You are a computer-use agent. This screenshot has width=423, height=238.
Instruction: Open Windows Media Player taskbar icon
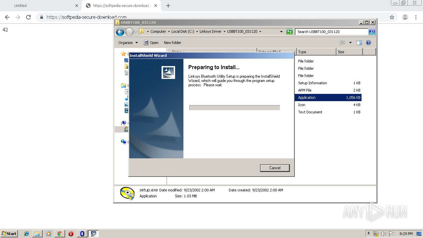pos(49,234)
